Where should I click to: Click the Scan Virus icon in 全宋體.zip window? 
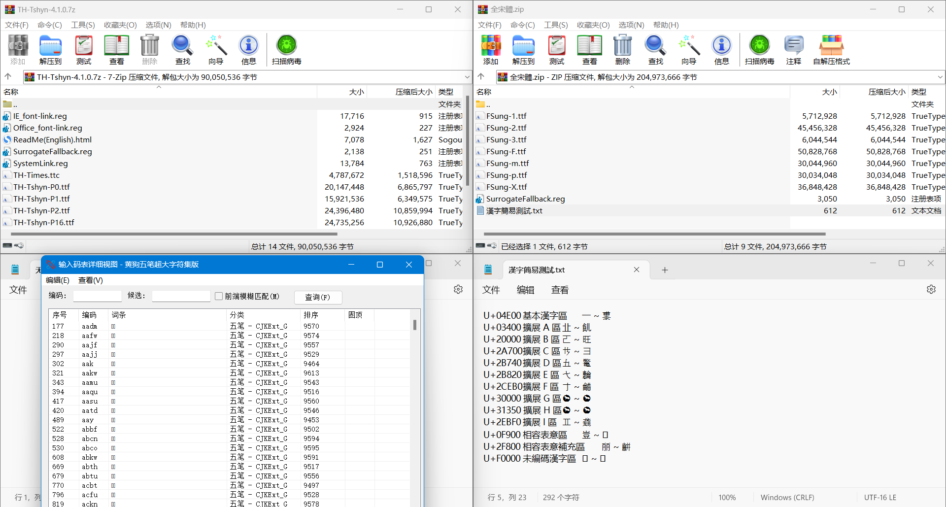click(759, 50)
